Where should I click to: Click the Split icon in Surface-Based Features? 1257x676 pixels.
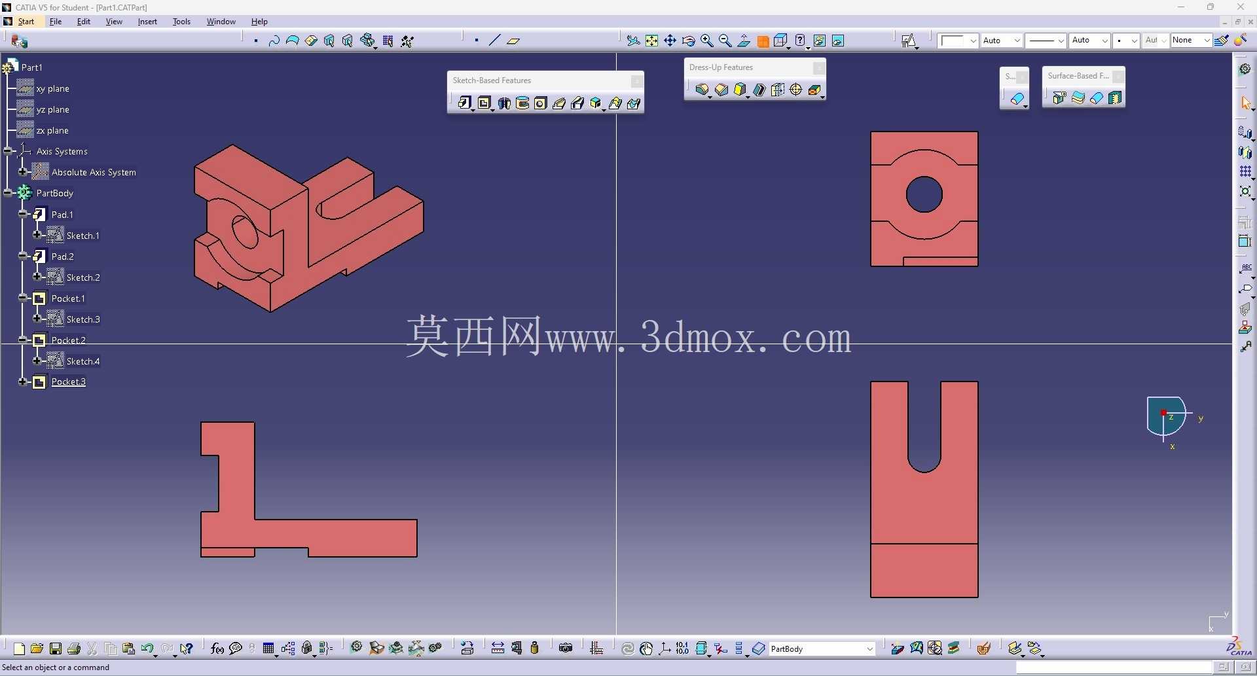[x=1059, y=98]
